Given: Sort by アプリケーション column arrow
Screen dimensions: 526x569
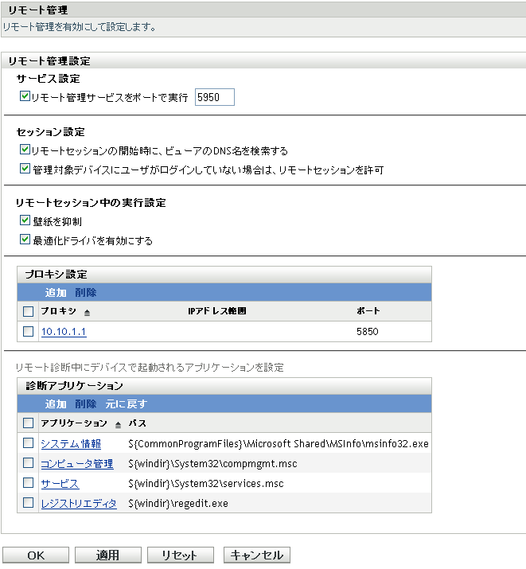Looking at the screenshot, I should coord(119,425).
